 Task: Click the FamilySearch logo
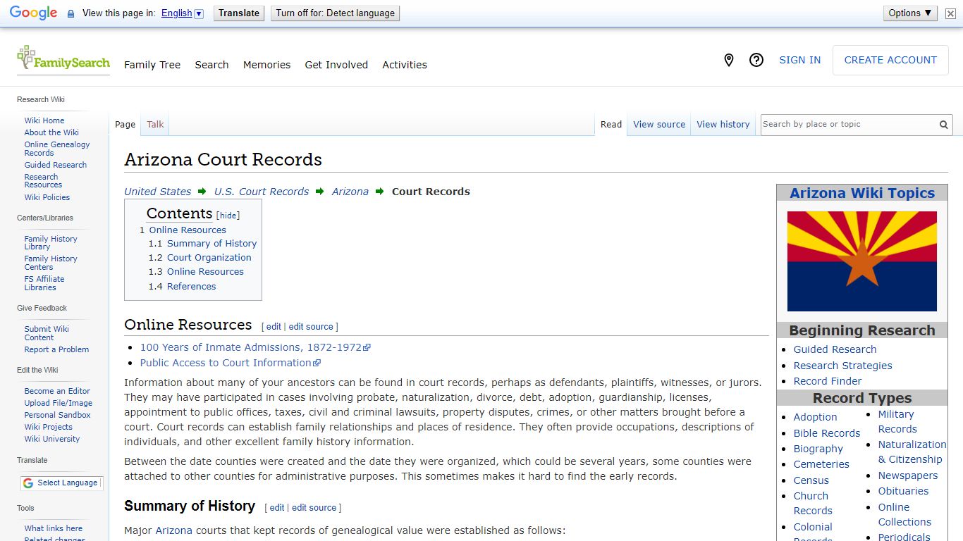[x=63, y=59]
